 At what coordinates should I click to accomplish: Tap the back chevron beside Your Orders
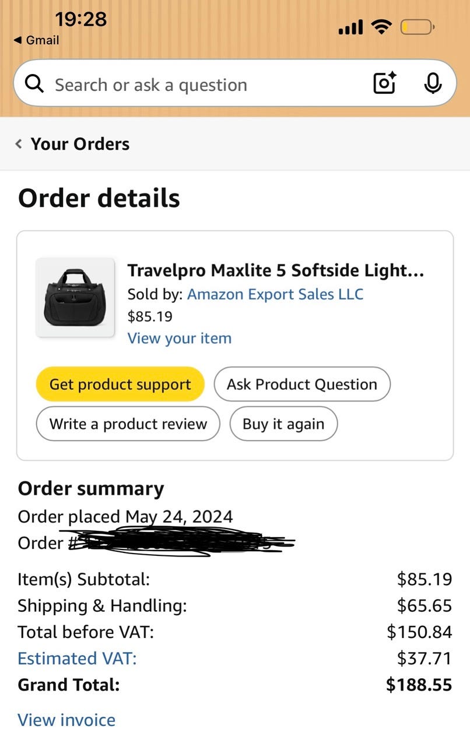point(19,144)
